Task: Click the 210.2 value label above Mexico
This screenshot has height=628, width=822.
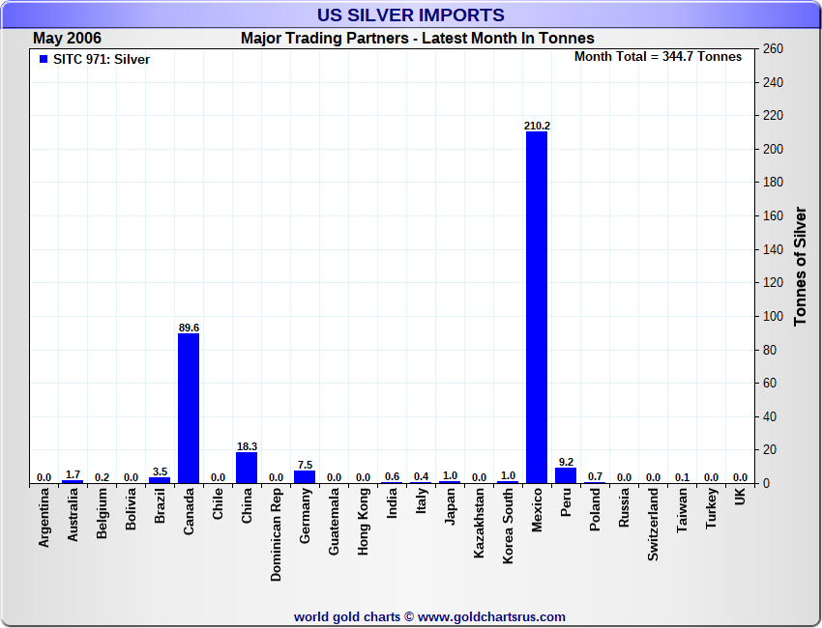Action: click(x=537, y=126)
